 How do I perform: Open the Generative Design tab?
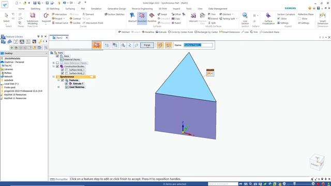coord(116,9)
